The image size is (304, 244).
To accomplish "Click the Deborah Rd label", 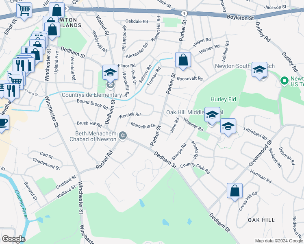I will [x=287, y=156].
